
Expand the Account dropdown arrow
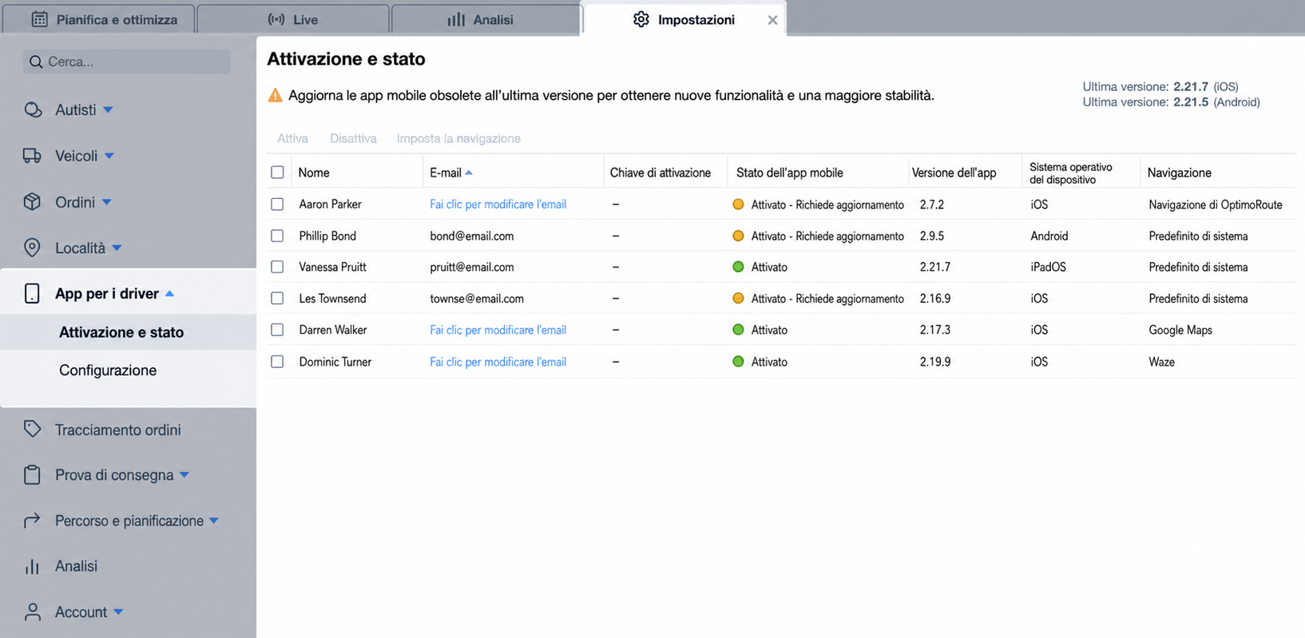(x=118, y=612)
